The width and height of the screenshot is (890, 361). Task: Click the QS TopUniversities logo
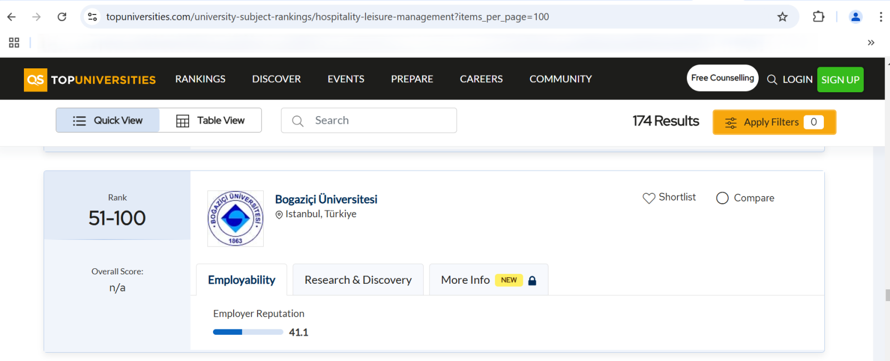(90, 79)
